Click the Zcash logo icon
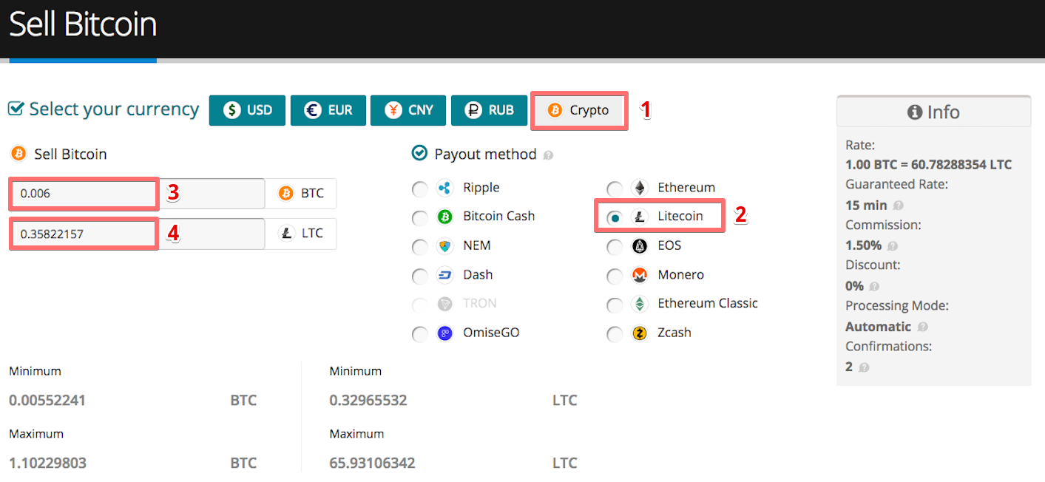 point(639,333)
